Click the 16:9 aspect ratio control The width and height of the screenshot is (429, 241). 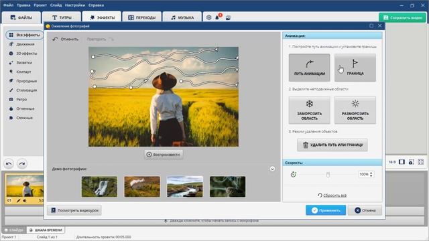(392, 162)
